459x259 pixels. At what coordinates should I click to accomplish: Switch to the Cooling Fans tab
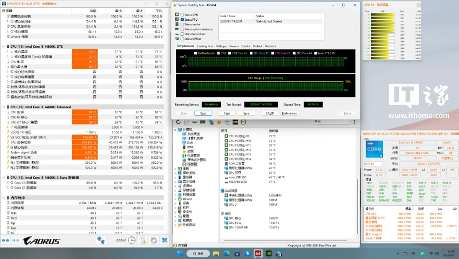coord(205,46)
